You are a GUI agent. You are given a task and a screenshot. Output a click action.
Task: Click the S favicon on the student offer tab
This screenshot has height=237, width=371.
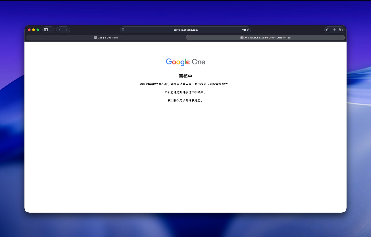[x=242, y=37]
